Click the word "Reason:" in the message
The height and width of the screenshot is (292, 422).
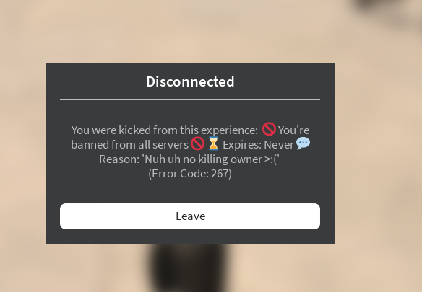[x=119, y=159]
